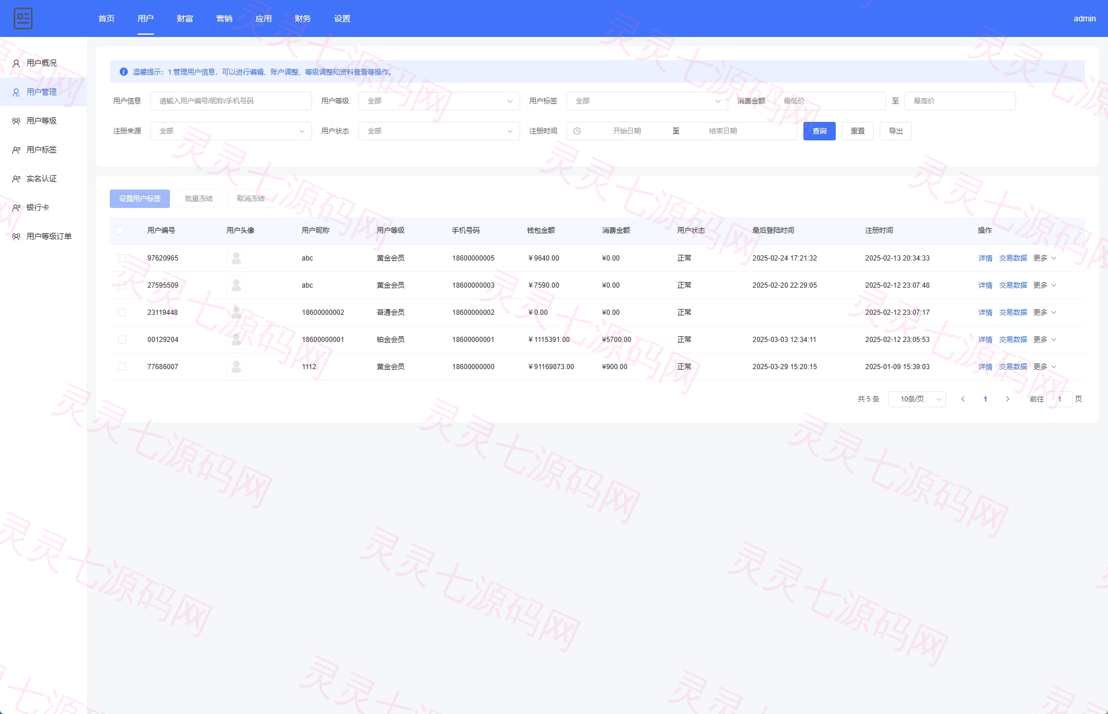Click the 查询 search button

point(820,131)
